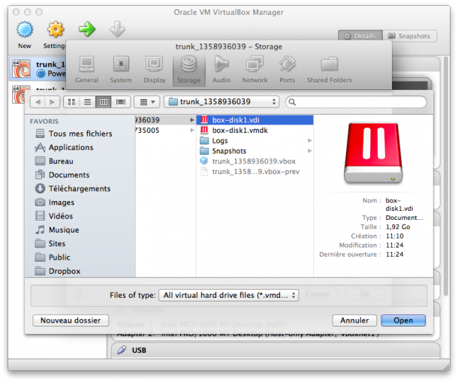This screenshot has width=458, height=382.
Task: Open Dropbox folder in the sidebar
Action: click(58, 271)
